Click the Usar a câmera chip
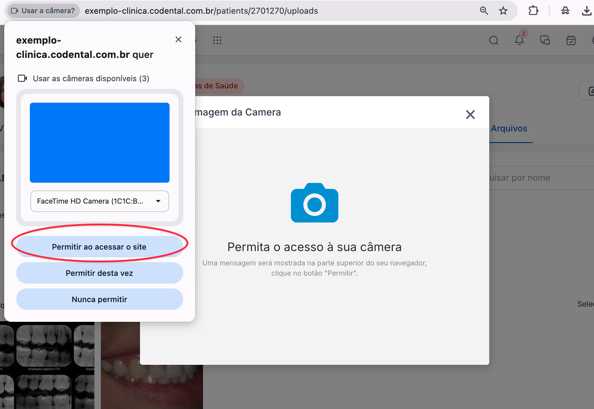 pos(43,11)
